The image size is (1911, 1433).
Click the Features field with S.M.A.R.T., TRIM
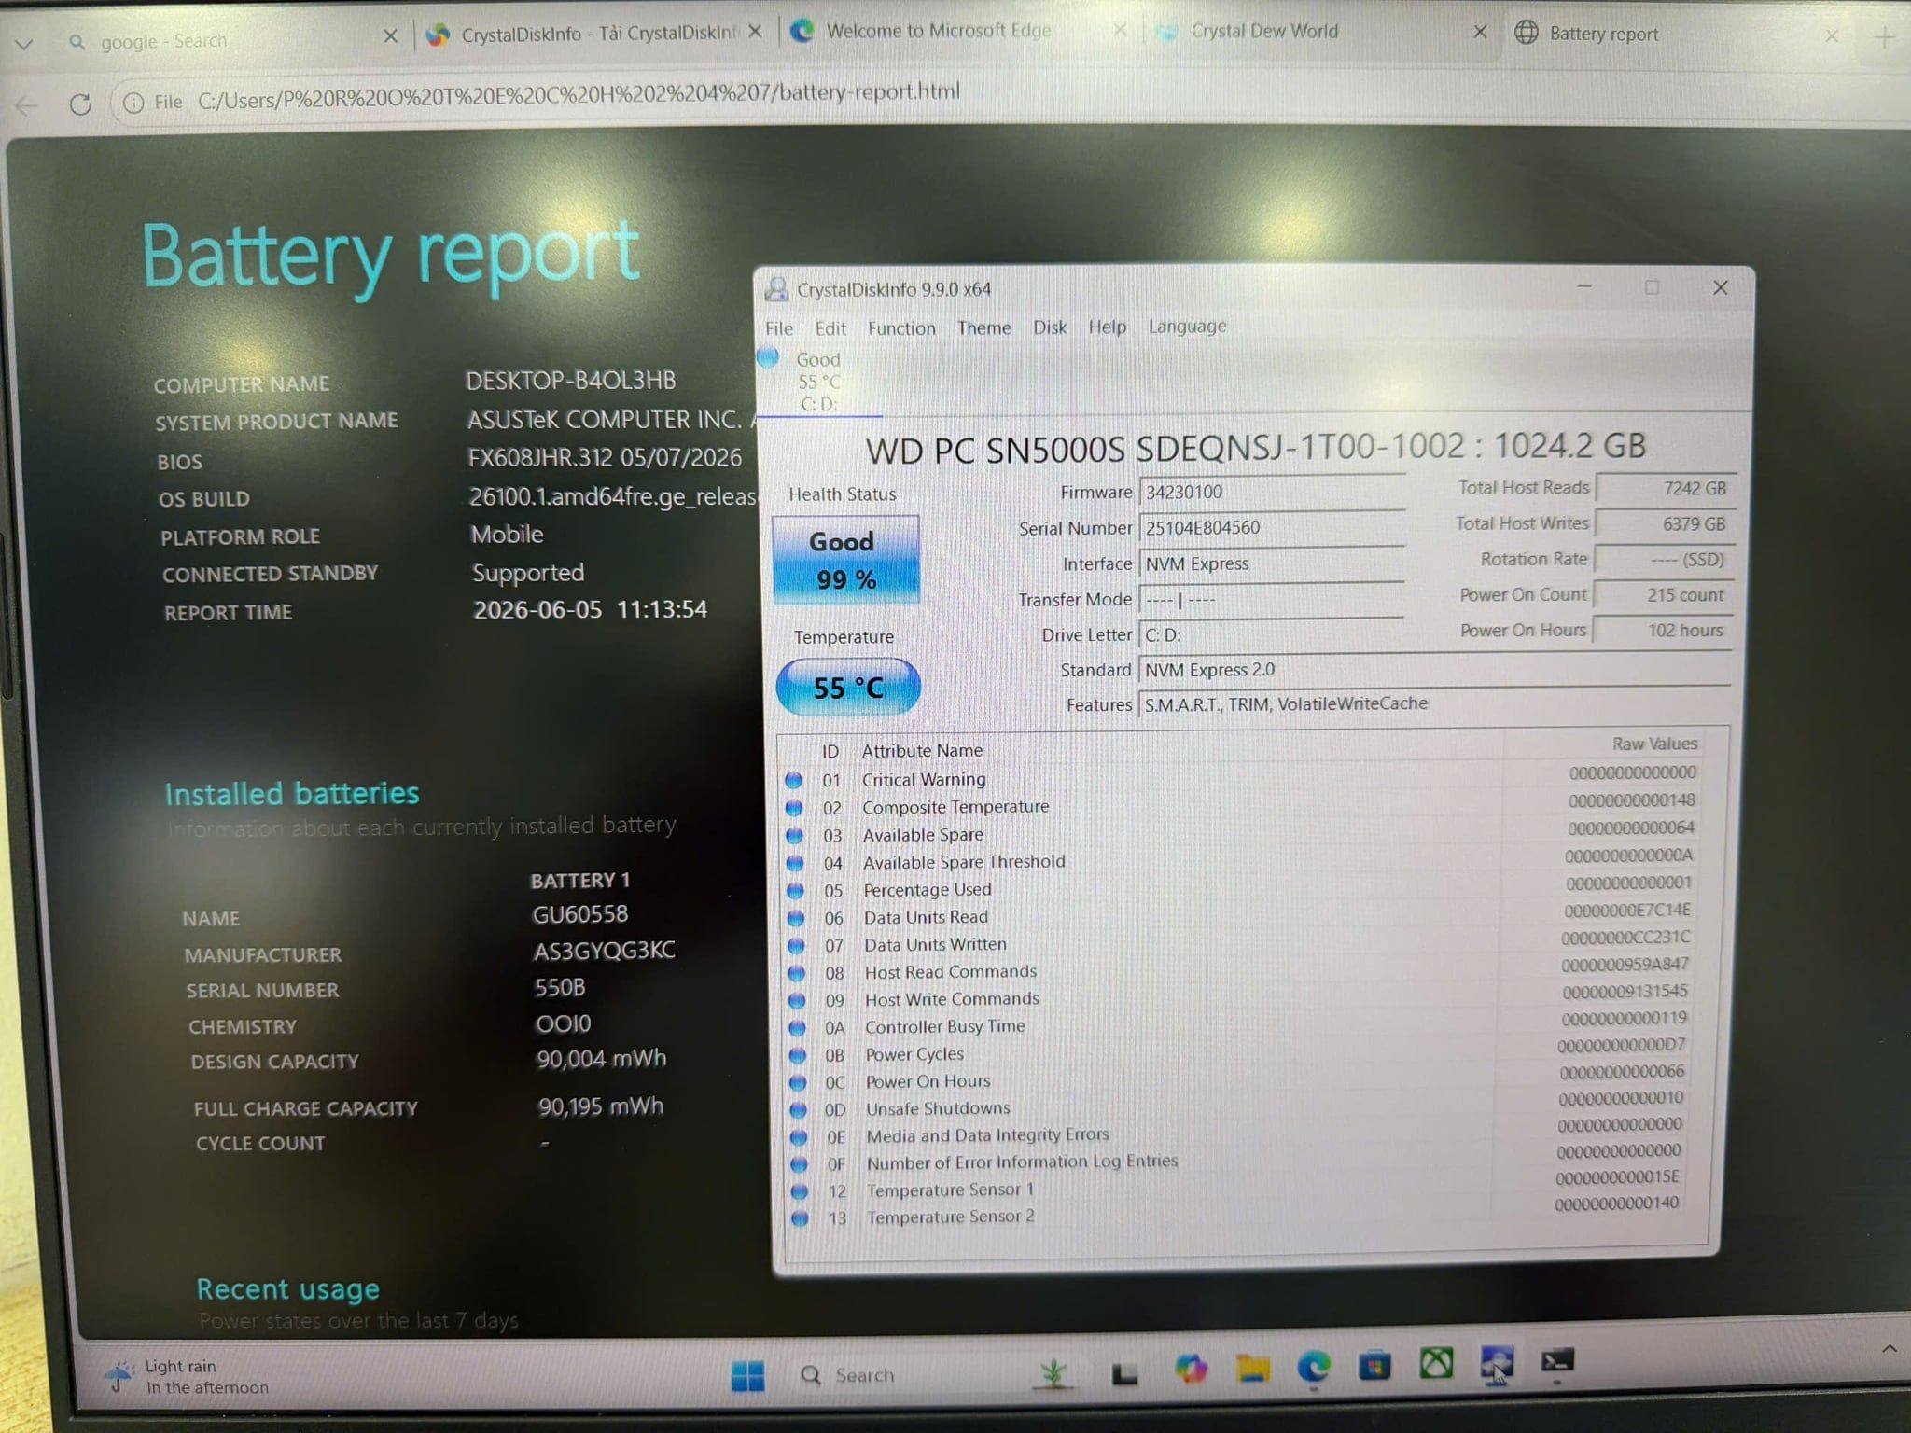tap(1435, 703)
